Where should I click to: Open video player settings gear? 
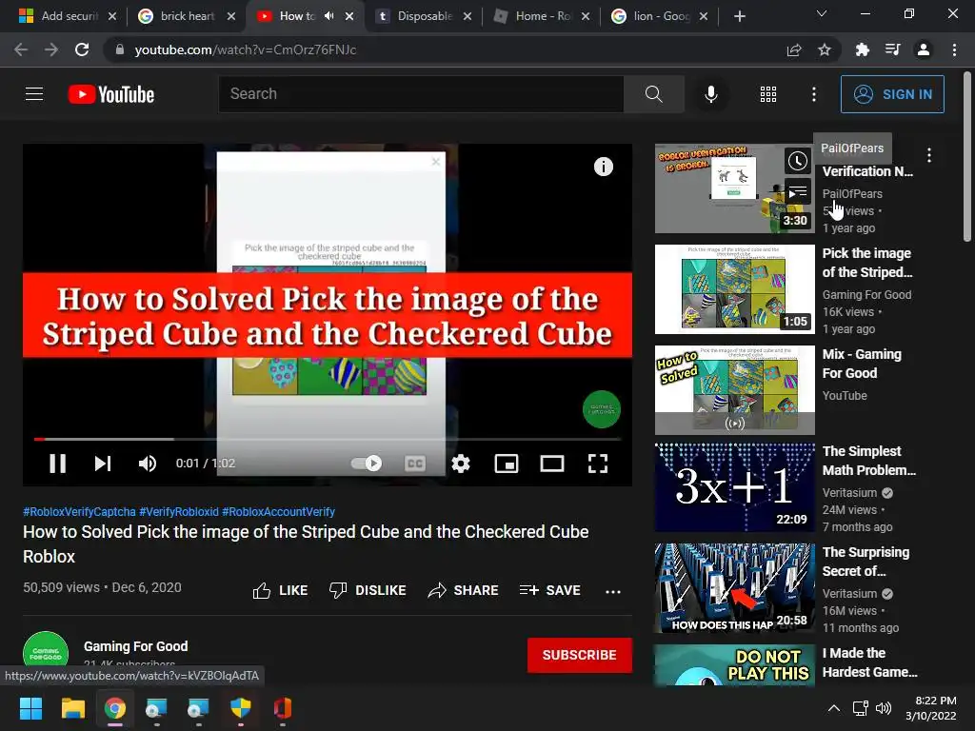[461, 464]
